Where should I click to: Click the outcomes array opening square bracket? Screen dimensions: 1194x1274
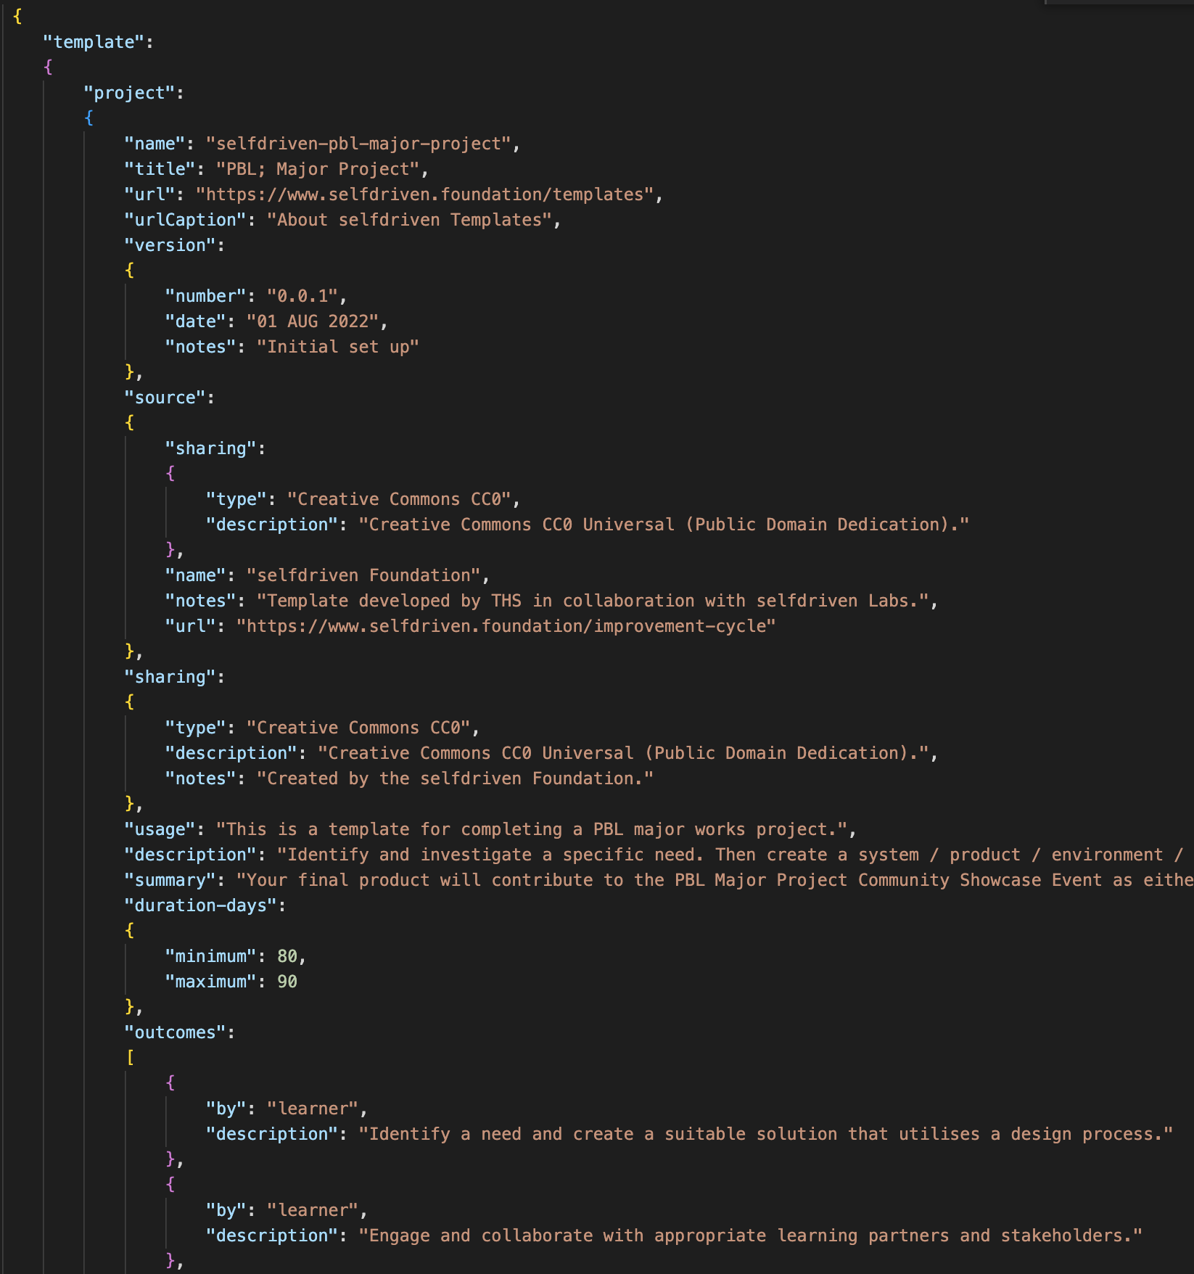(131, 1058)
